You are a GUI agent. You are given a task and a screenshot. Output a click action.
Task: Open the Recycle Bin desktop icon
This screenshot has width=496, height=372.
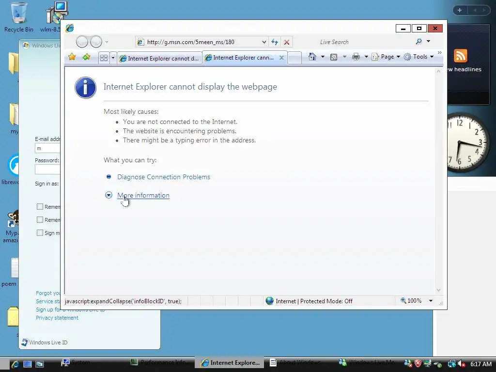pyautogui.click(x=18, y=17)
